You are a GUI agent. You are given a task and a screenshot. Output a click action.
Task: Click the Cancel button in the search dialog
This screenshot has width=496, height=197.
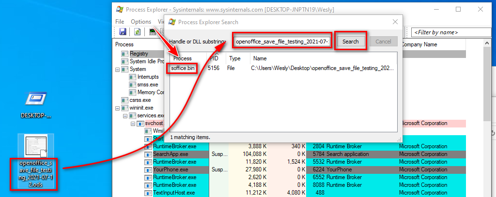tap(383, 42)
